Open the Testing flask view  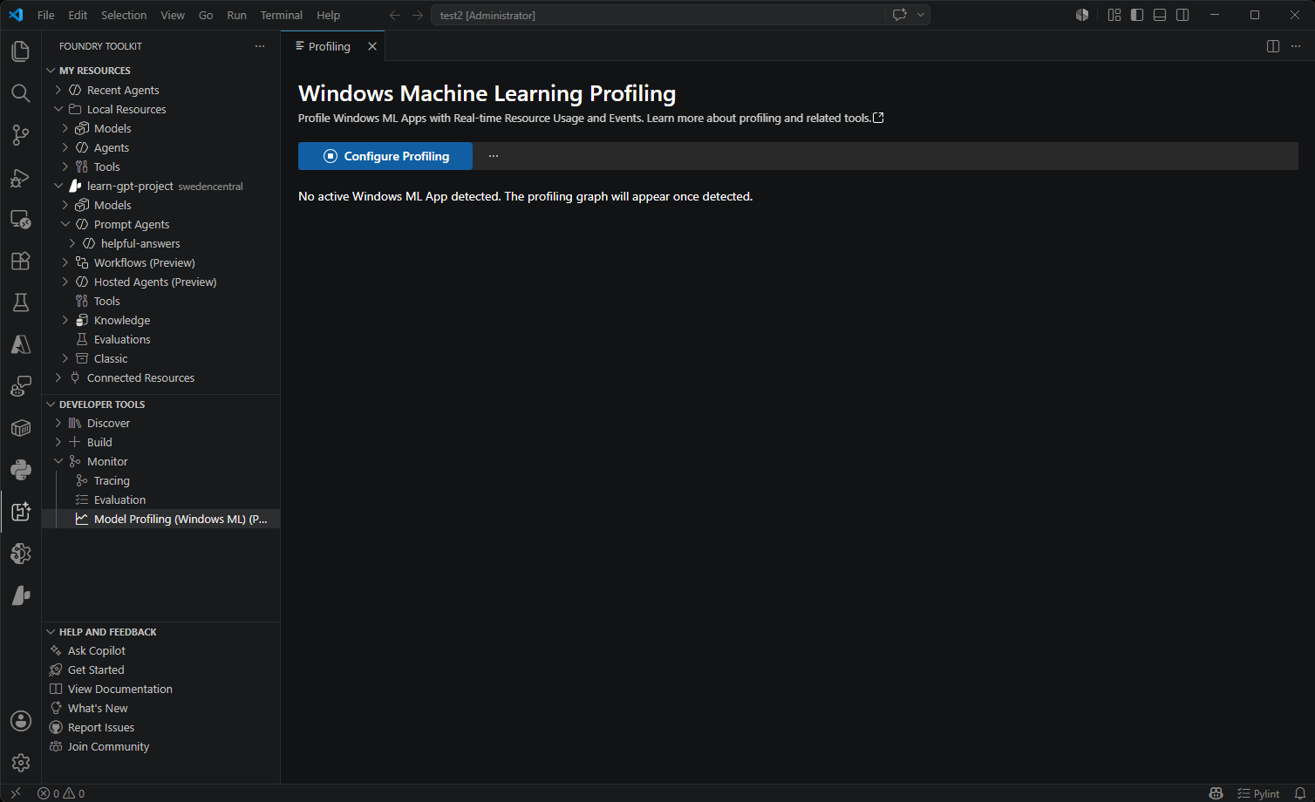coord(20,302)
